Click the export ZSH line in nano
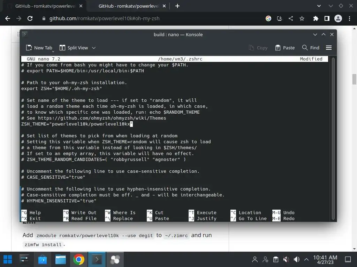357x267 pixels. click(61, 89)
